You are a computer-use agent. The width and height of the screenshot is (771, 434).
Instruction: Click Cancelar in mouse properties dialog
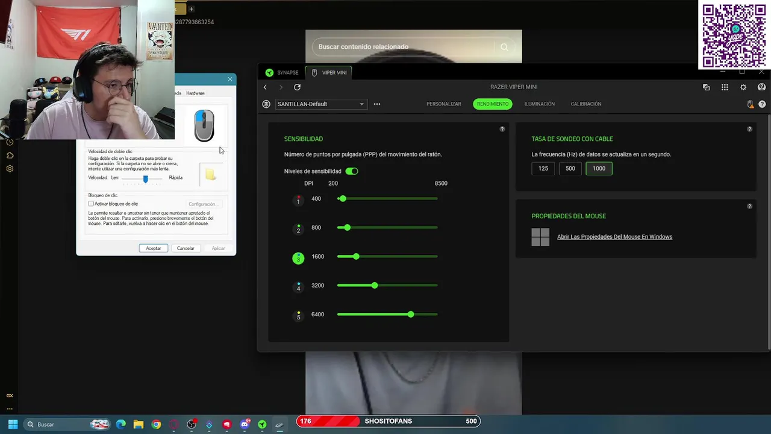[186, 248]
